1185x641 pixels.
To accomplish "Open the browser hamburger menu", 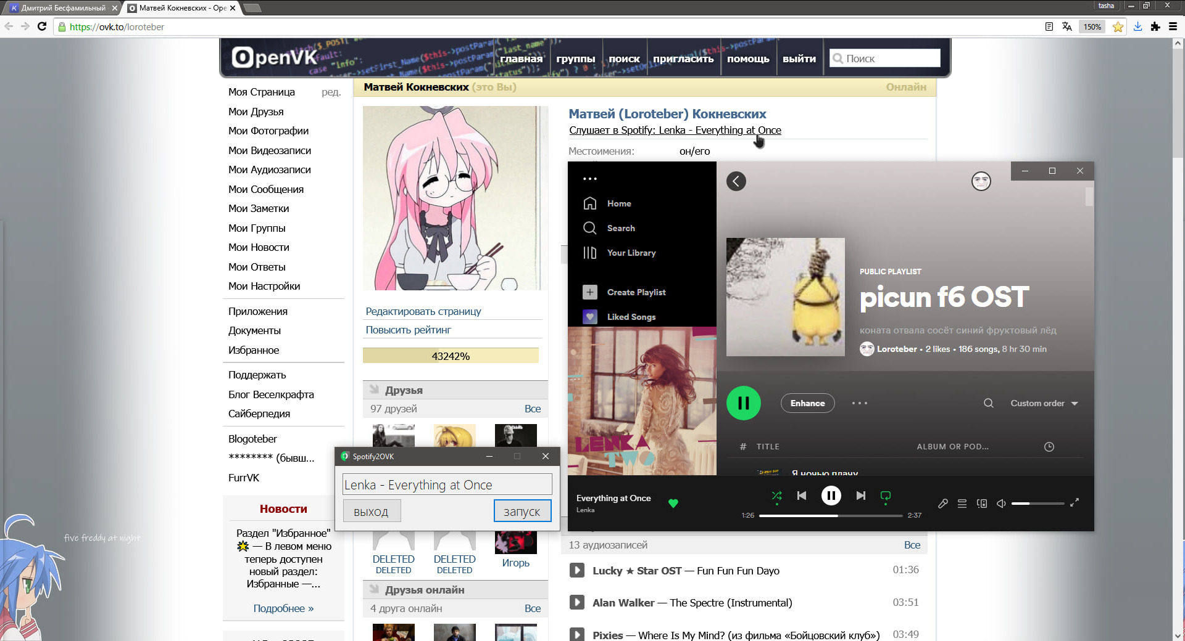I will [1173, 27].
